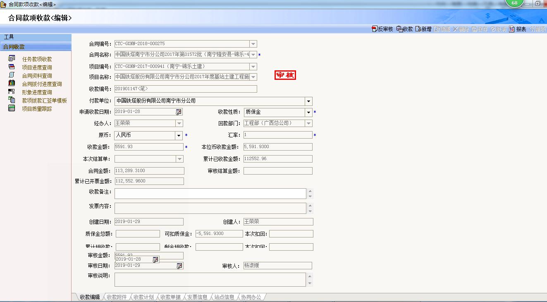The image size is (547, 302).
Task: Click 合同资料查询 link in the sidebar
Action: pyautogui.click(x=37, y=76)
